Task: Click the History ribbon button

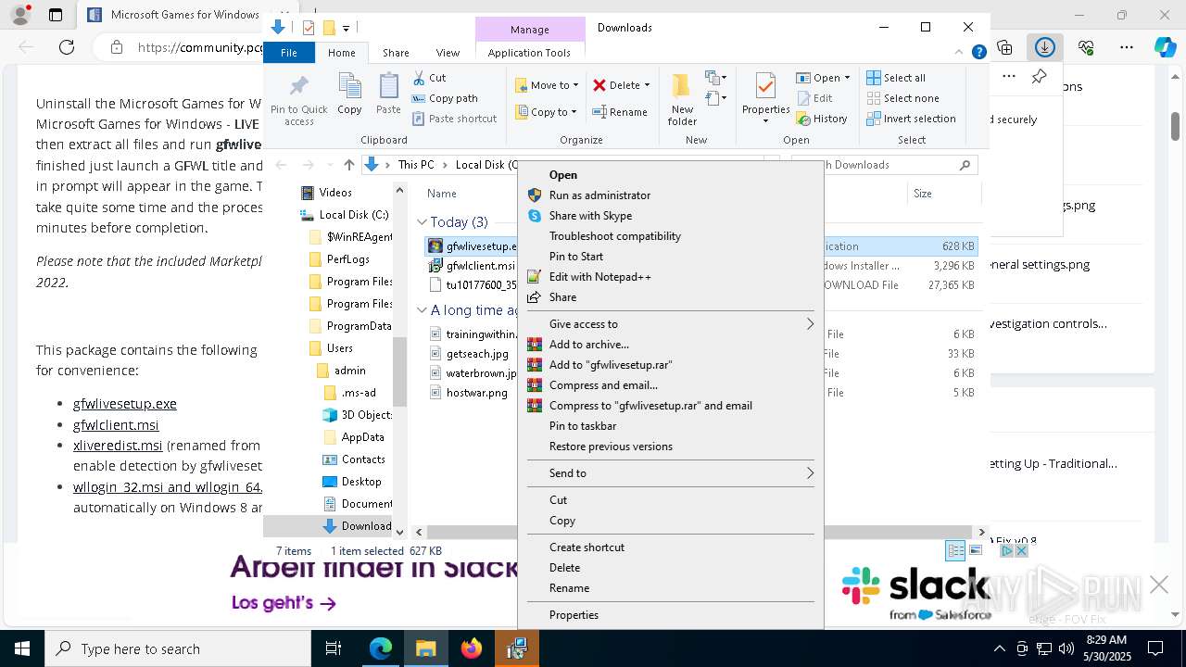Action: tap(822, 119)
